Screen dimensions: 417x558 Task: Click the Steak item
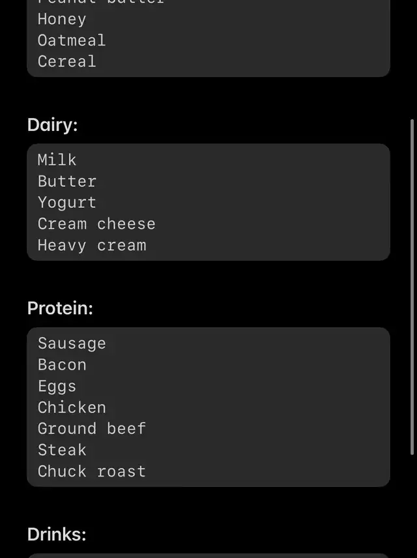tap(62, 450)
